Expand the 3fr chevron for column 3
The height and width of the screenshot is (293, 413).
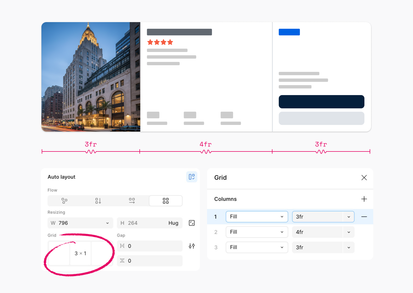tap(349, 247)
